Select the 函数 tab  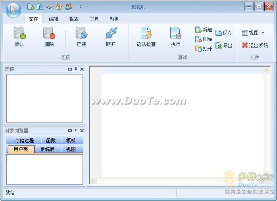pos(51,140)
